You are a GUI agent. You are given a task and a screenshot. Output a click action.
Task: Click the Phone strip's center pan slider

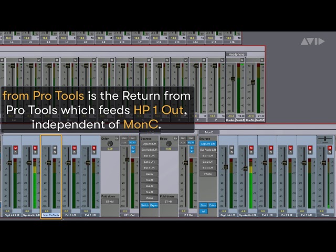coord(325,139)
